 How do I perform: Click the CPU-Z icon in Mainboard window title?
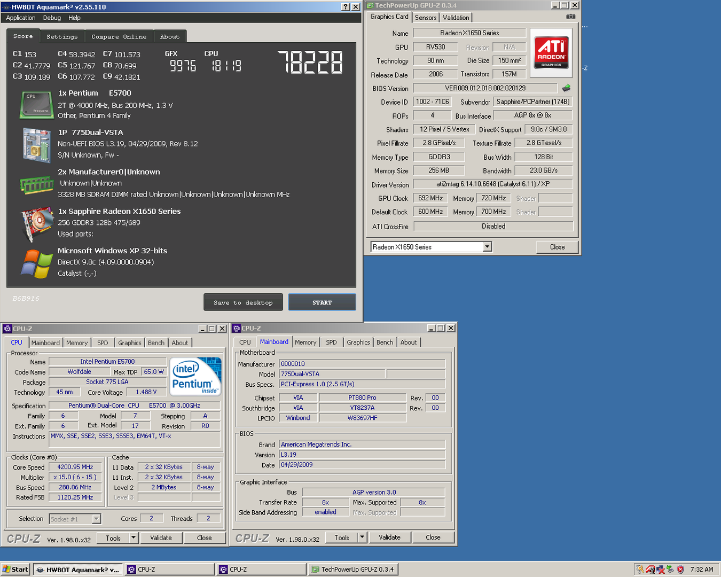[x=236, y=328]
